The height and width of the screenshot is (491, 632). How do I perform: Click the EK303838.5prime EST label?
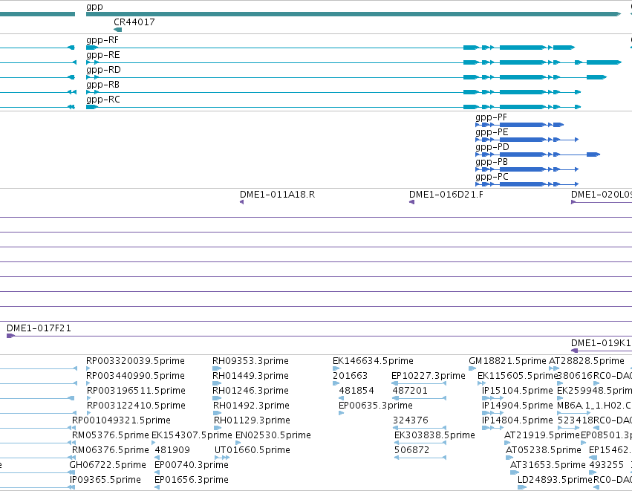(434, 435)
